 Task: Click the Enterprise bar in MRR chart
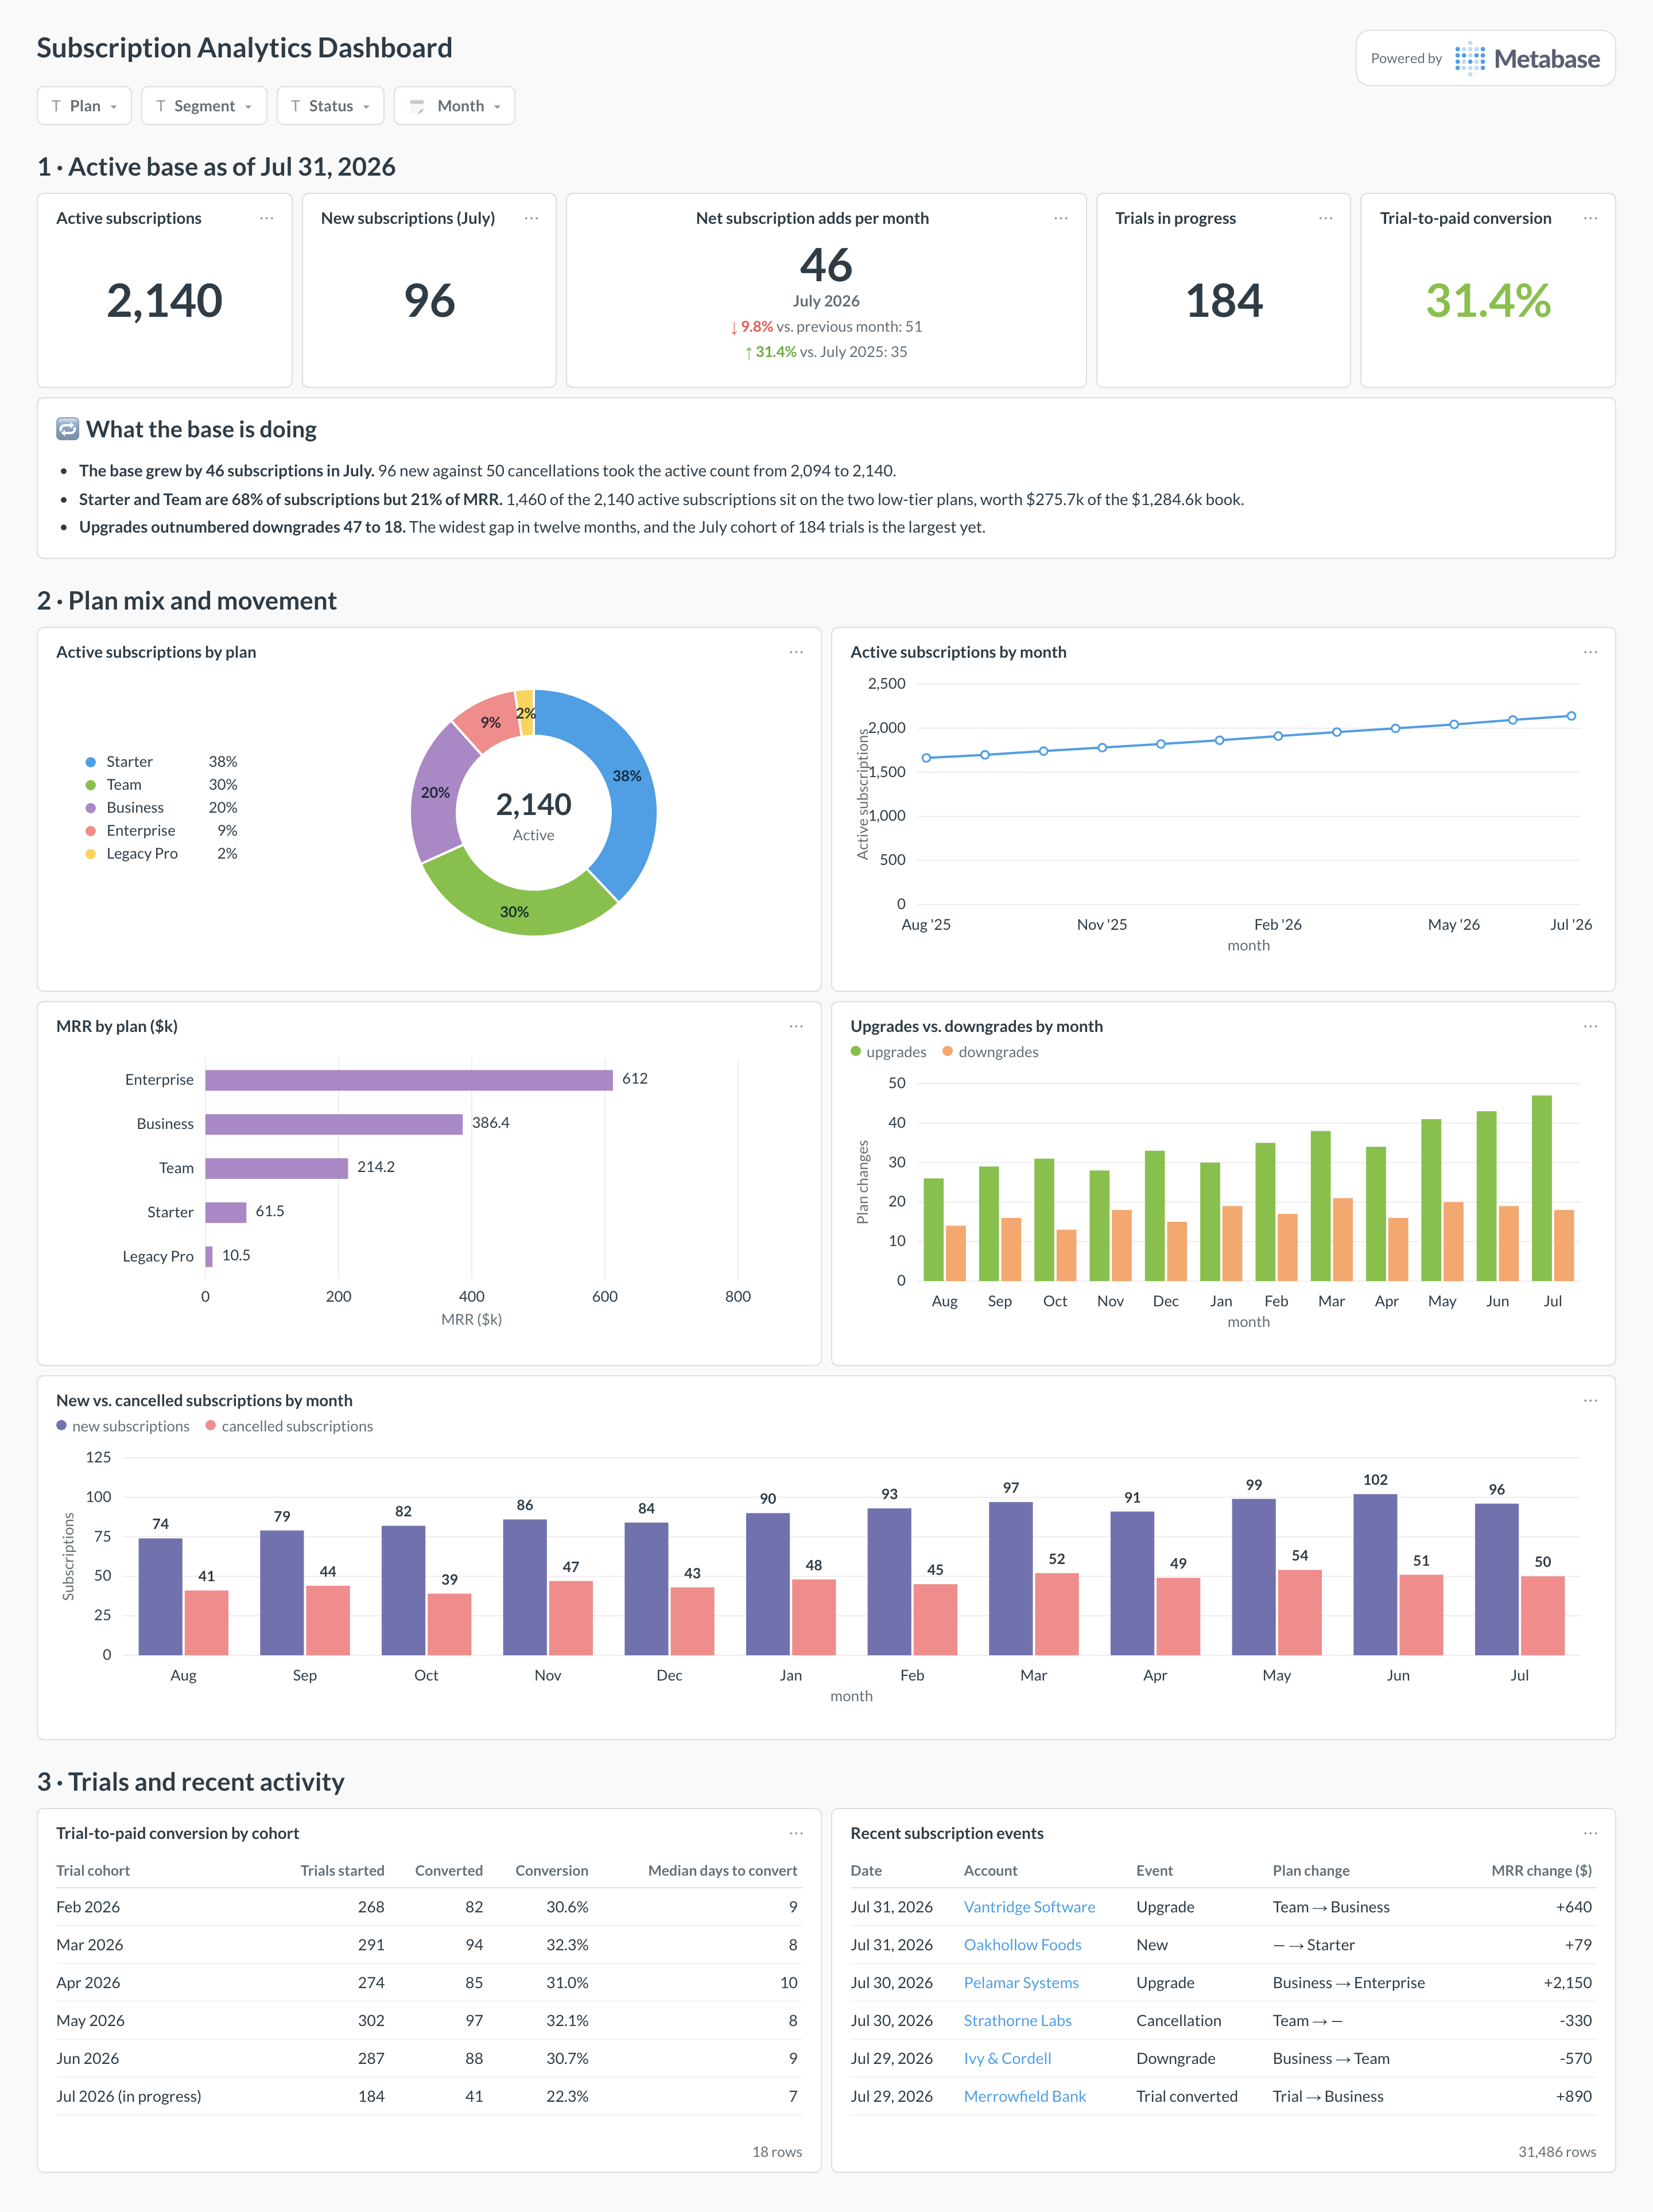pyautogui.click(x=409, y=1080)
